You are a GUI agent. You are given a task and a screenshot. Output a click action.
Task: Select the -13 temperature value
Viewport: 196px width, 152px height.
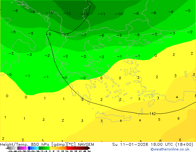[84, 14]
